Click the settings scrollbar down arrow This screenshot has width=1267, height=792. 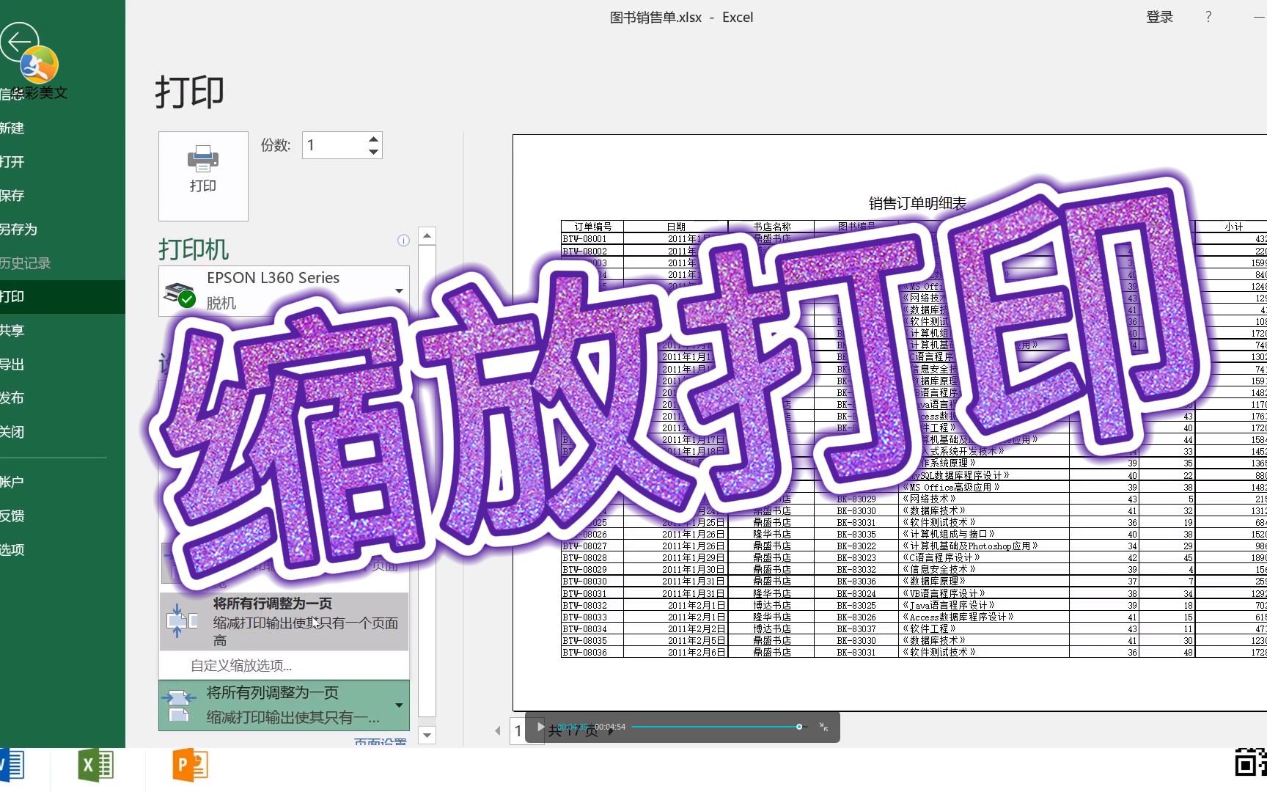(427, 734)
